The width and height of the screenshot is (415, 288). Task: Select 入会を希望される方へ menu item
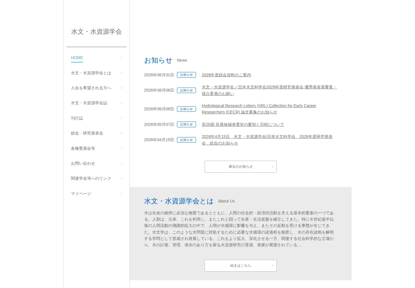click(x=91, y=88)
